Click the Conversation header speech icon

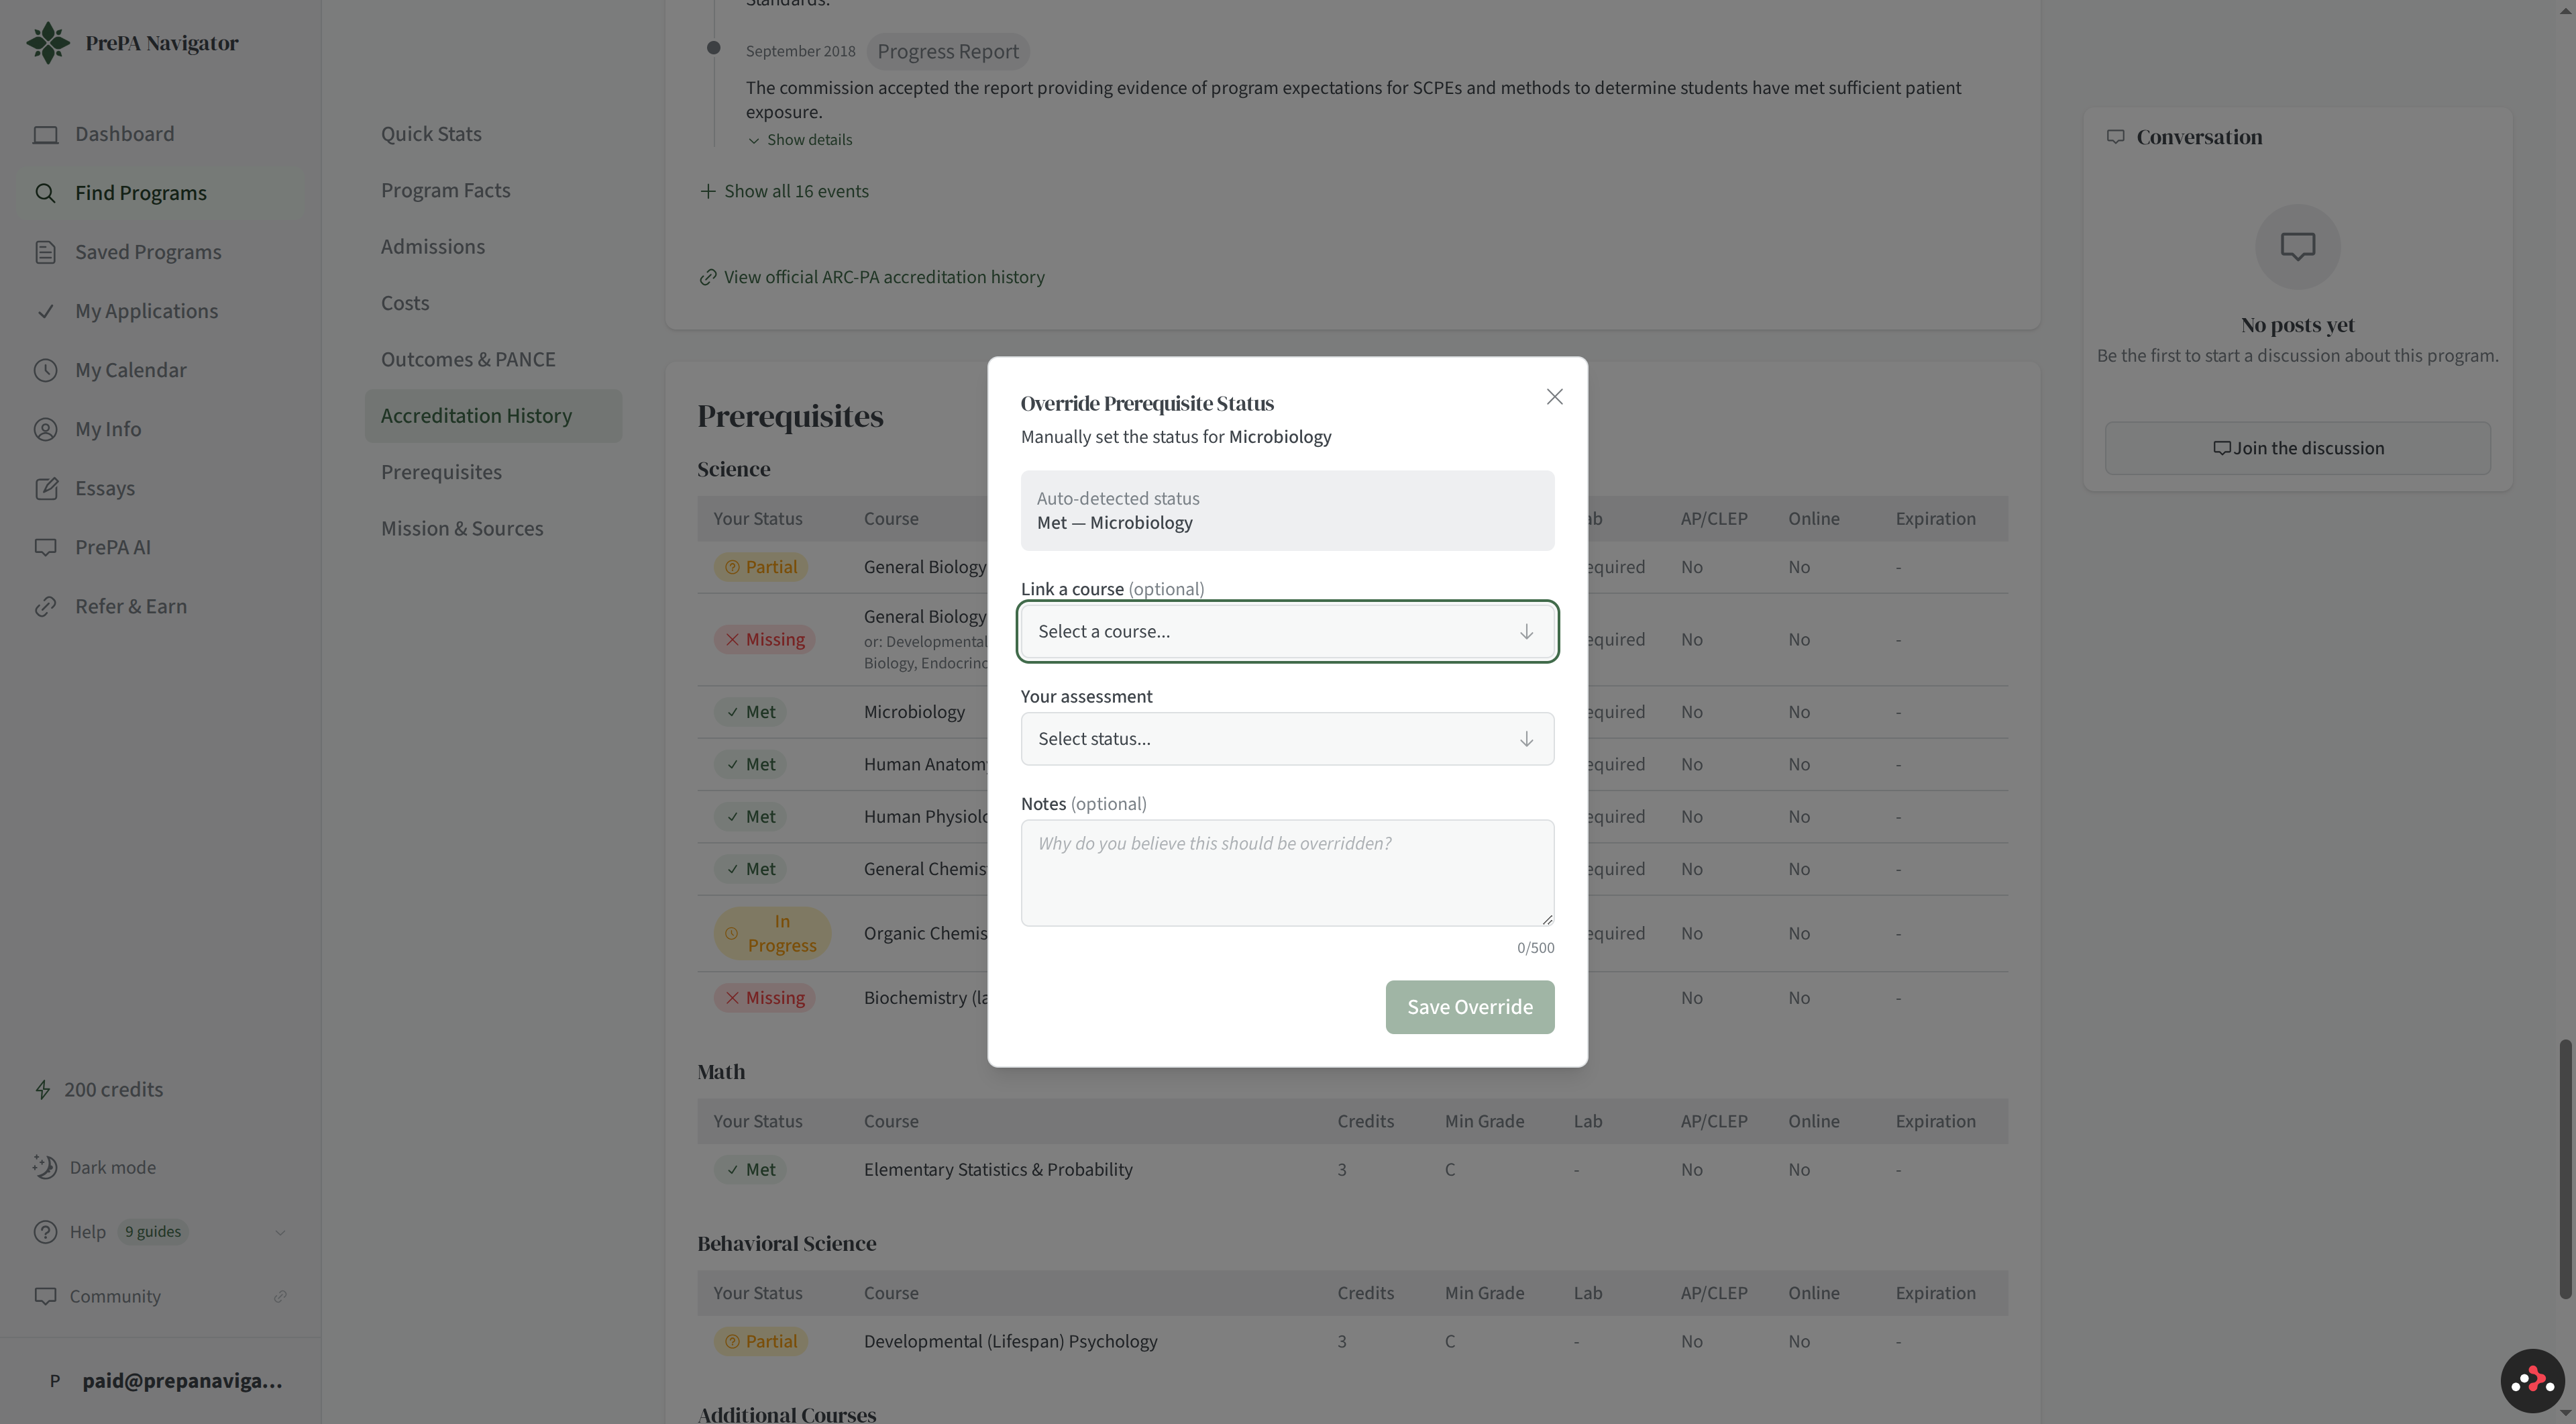[2115, 137]
